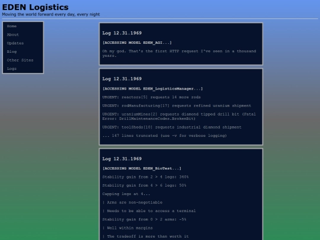The width and height of the screenshot is (320, 240).
Task: Click Log 12.31.1969 heading above LogisticsManager entry
Action: tap(122, 79)
